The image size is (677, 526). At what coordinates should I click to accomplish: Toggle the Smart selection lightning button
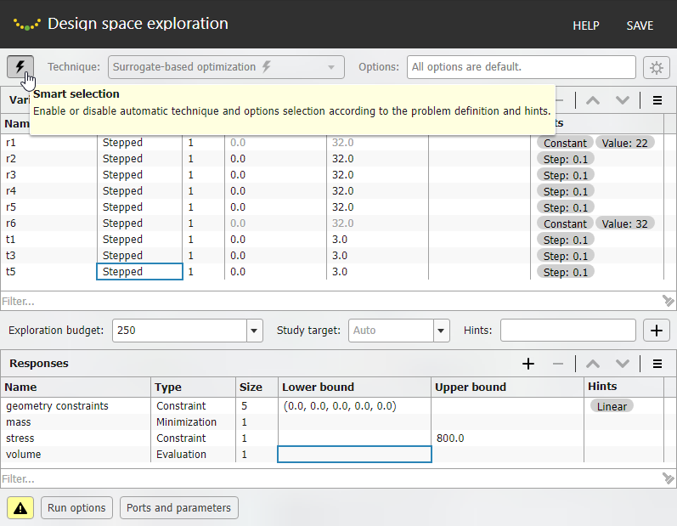pyautogui.click(x=20, y=66)
